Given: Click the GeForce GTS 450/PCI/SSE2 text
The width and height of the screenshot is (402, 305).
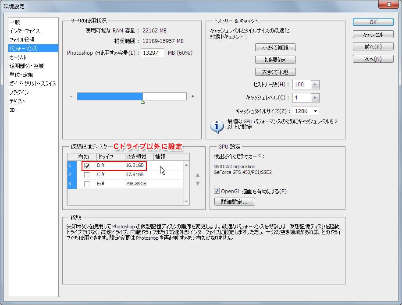Looking at the screenshot, I should tap(242, 173).
